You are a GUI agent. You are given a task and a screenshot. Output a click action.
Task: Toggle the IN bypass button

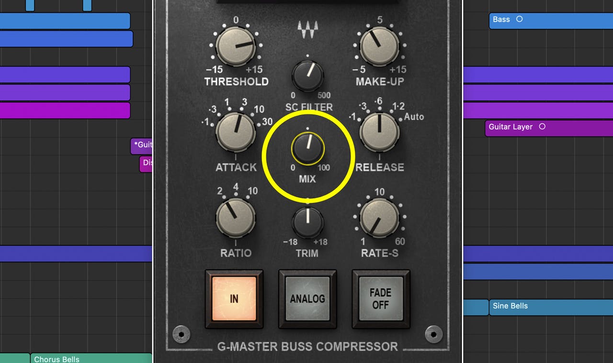tap(234, 299)
